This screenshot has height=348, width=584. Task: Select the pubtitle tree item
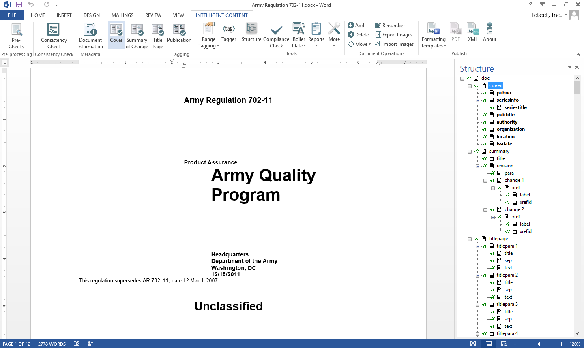506,115
